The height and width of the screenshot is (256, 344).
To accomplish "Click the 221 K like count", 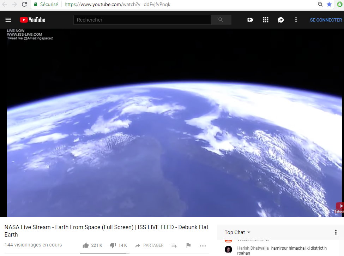I will click(x=97, y=245).
